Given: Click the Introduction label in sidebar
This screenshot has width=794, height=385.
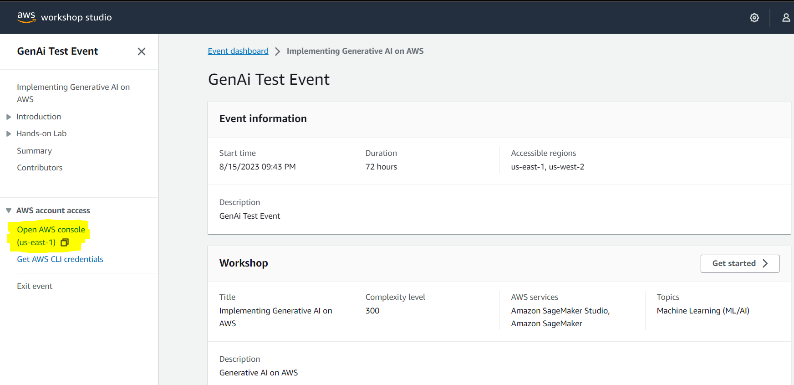Looking at the screenshot, I should point(39,117).
